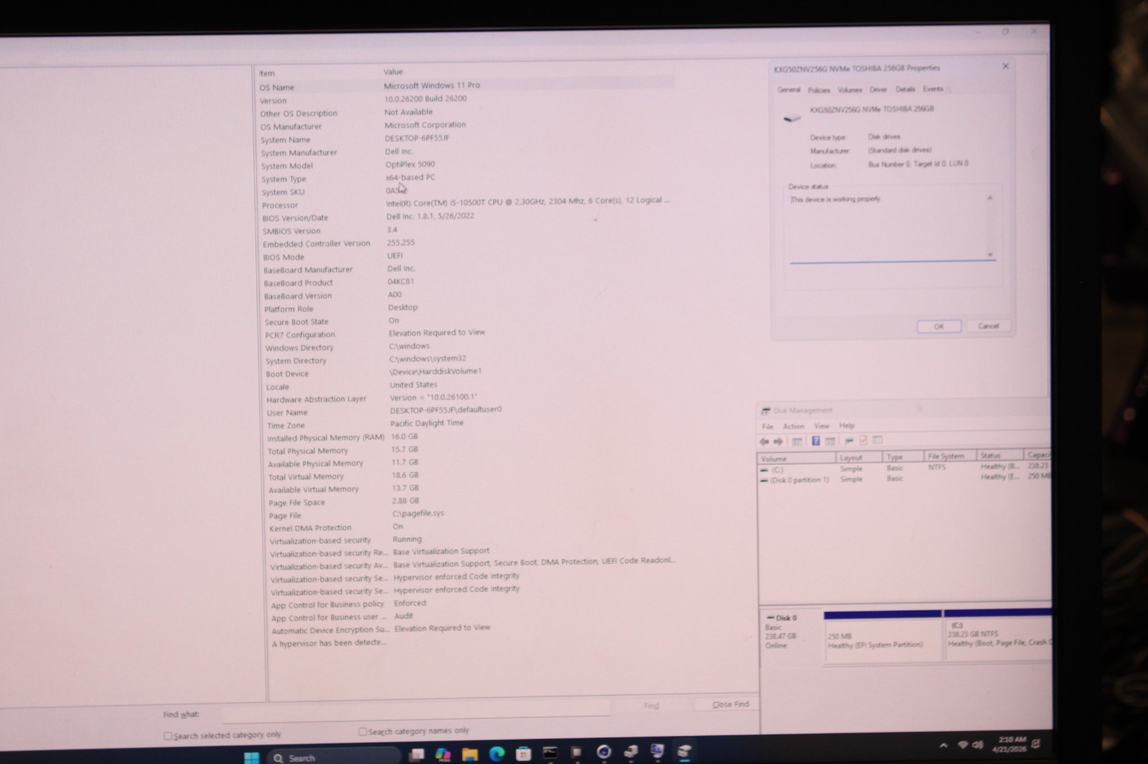Open Microsoft Store from the taskbar
Viewport: 1148px width, 764px height.
[x=523, y=753]
